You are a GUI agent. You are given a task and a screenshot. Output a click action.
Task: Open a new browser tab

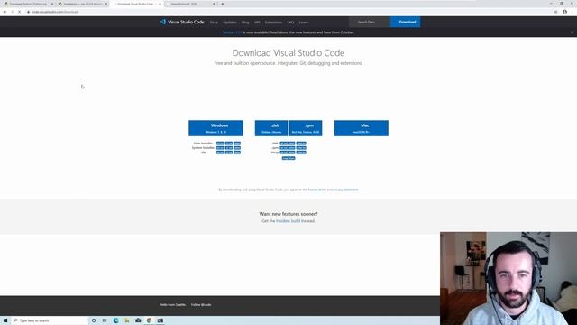coord(223,4)
